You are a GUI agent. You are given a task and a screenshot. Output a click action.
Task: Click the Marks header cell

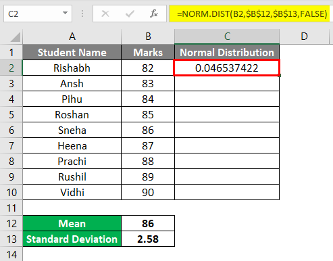(x=148, y=52)
